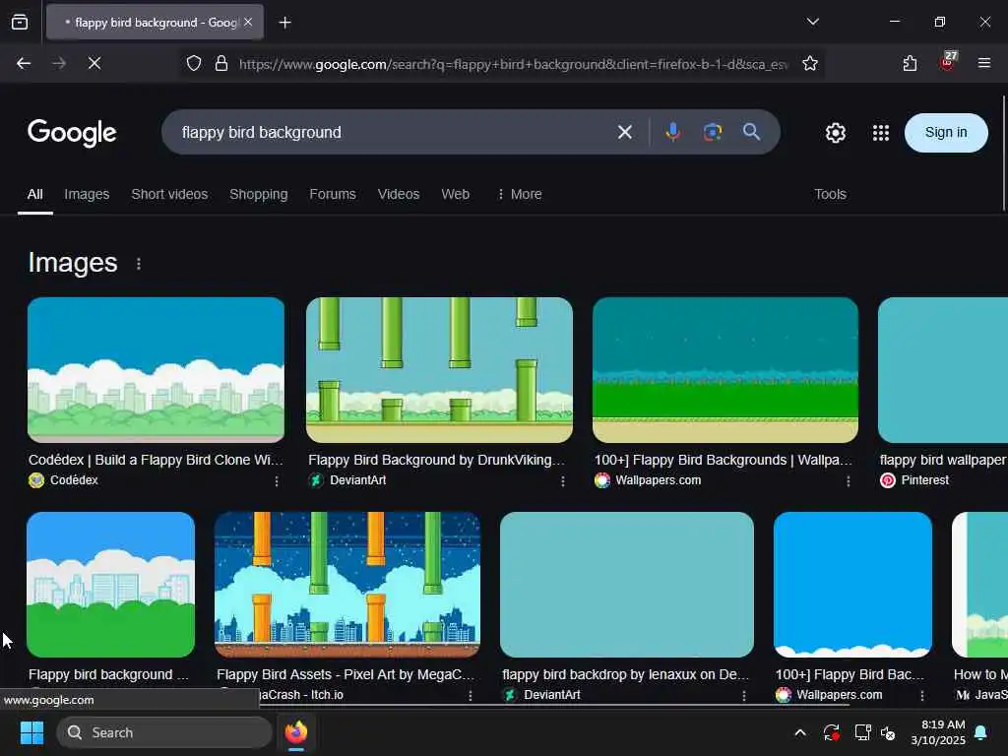Open the Codédex flappy bird thumbnail

(156, 370)
